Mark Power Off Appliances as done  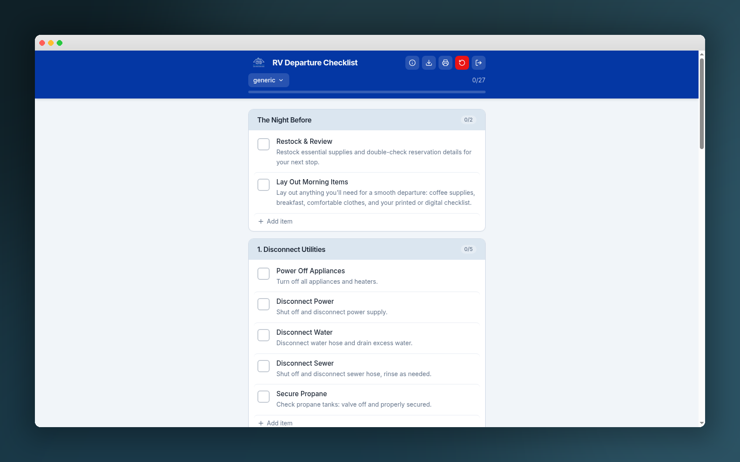coord(264,274)
